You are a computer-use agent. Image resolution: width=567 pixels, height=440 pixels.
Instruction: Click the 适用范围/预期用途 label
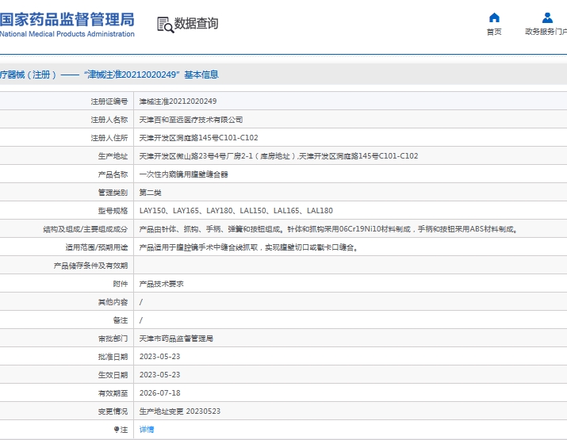pyautogui.click(x=97, y=247)
